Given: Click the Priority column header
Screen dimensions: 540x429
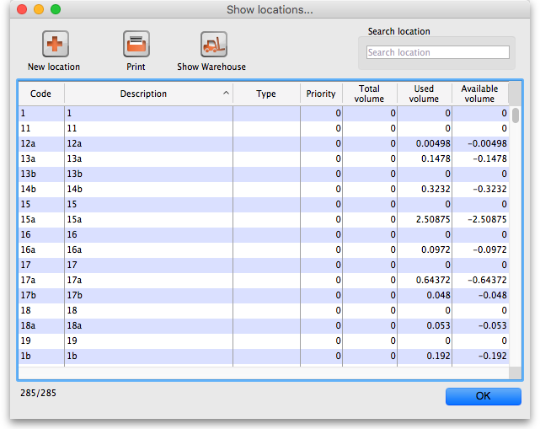Looking at the screenshot, I should 321,94.
